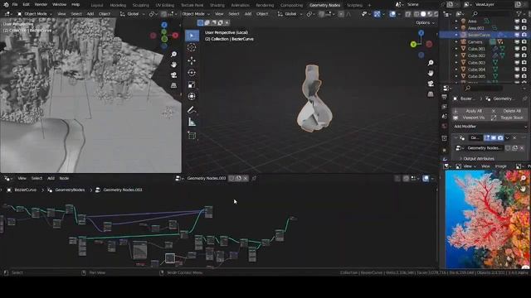Select the Scale tool in viewport toolbar
Viewport: 531px width, 298px height.
192,84
